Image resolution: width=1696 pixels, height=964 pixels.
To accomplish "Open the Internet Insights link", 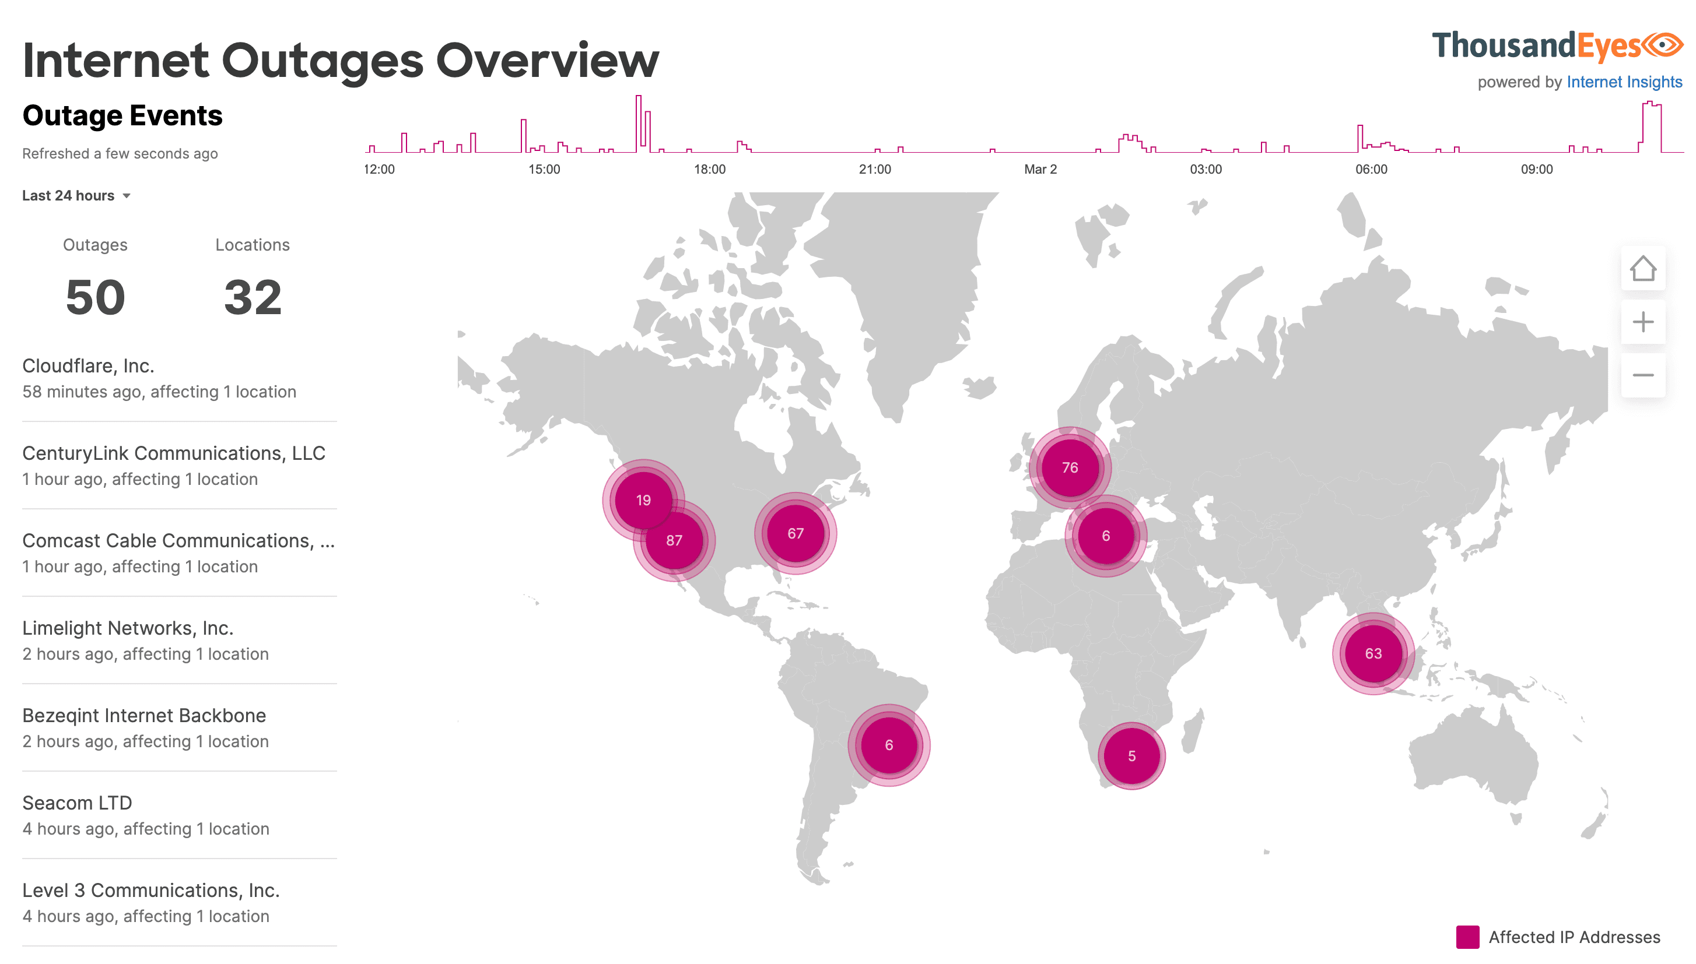I will pos(1624,82).
